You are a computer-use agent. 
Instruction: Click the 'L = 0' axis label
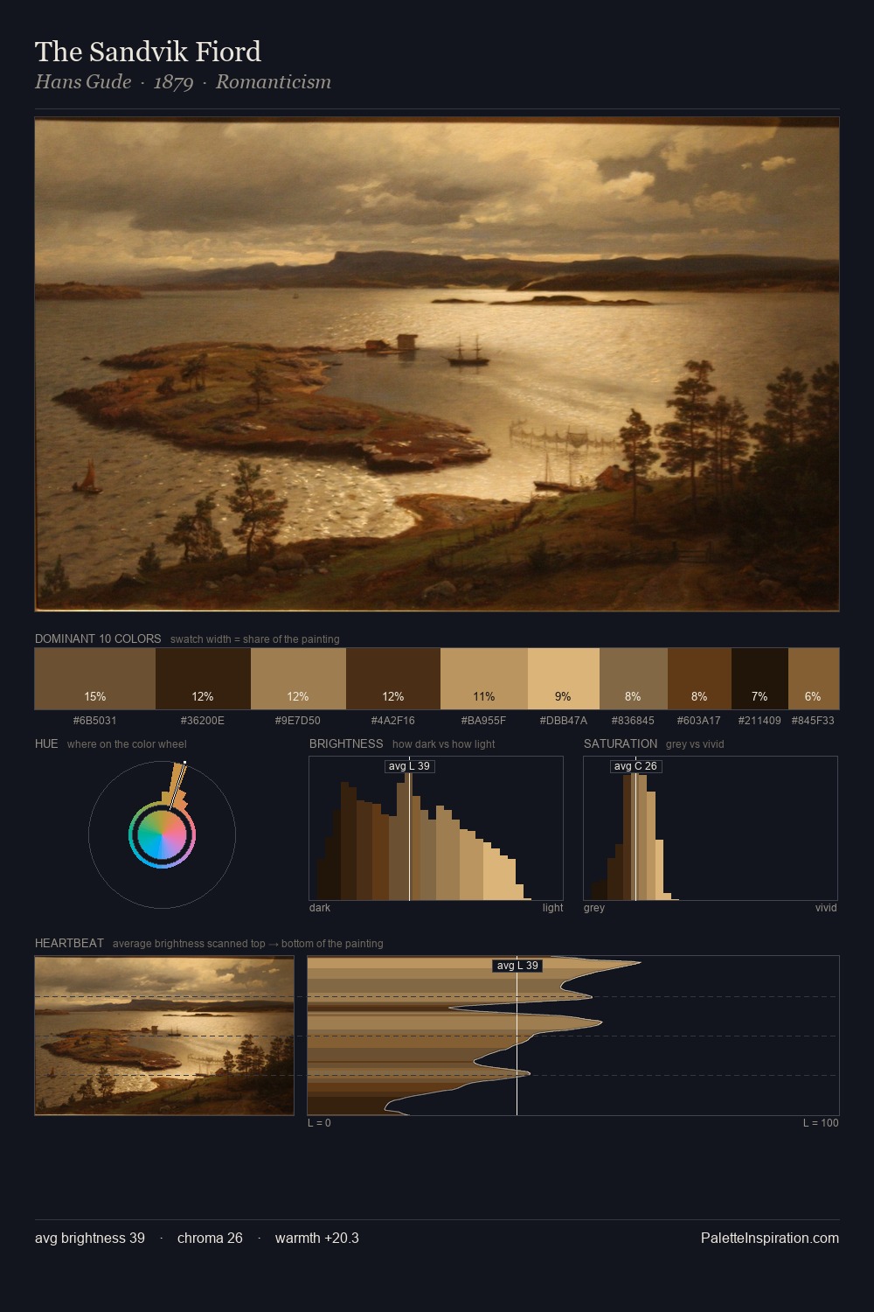tap(319, 1123)
